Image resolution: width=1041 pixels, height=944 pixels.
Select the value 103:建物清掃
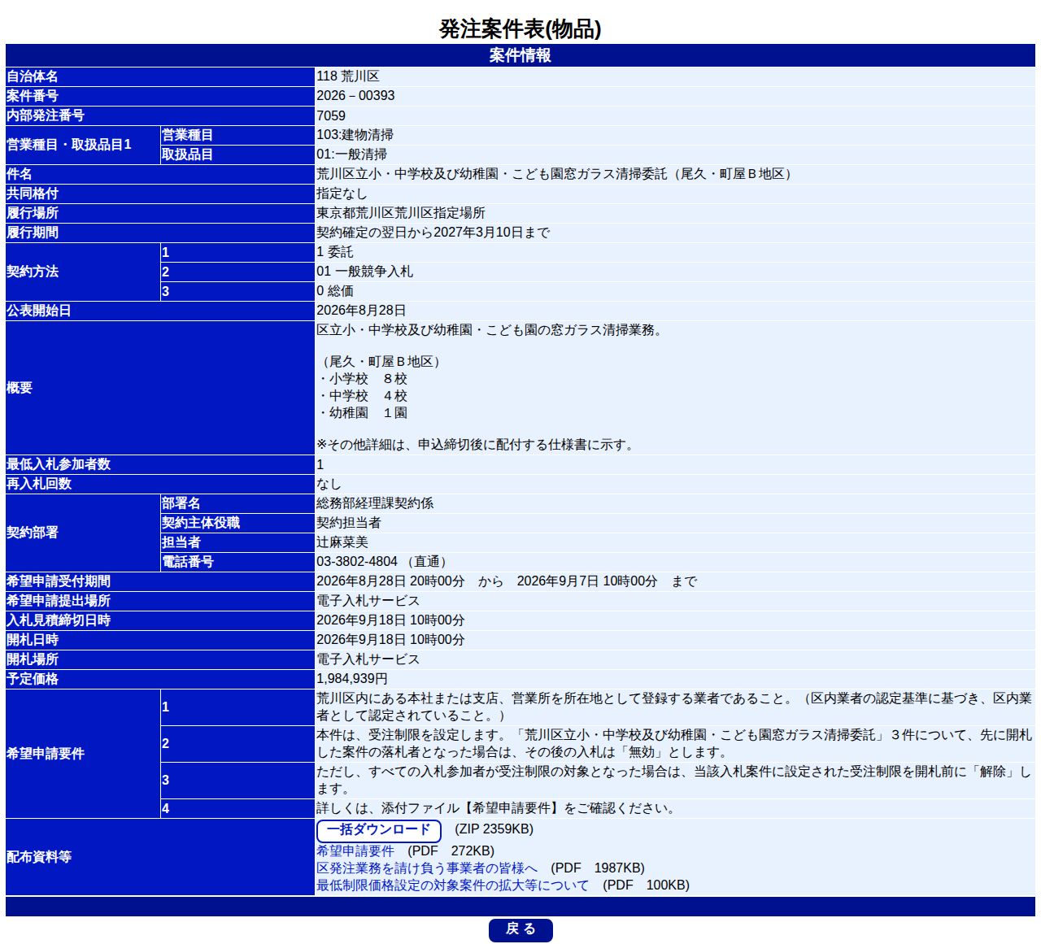[355, 135]
